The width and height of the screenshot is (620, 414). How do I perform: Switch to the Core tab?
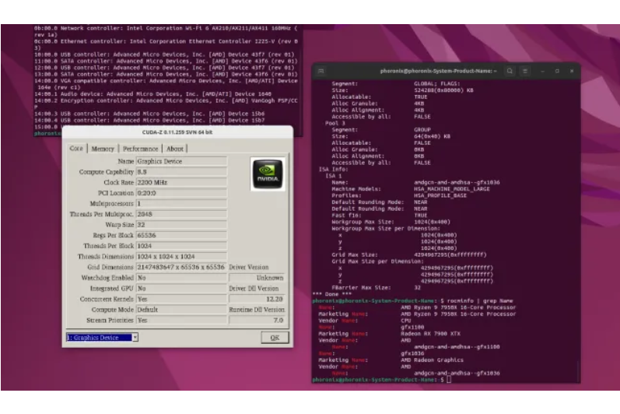pyautogui.click(x=76, y=149)
